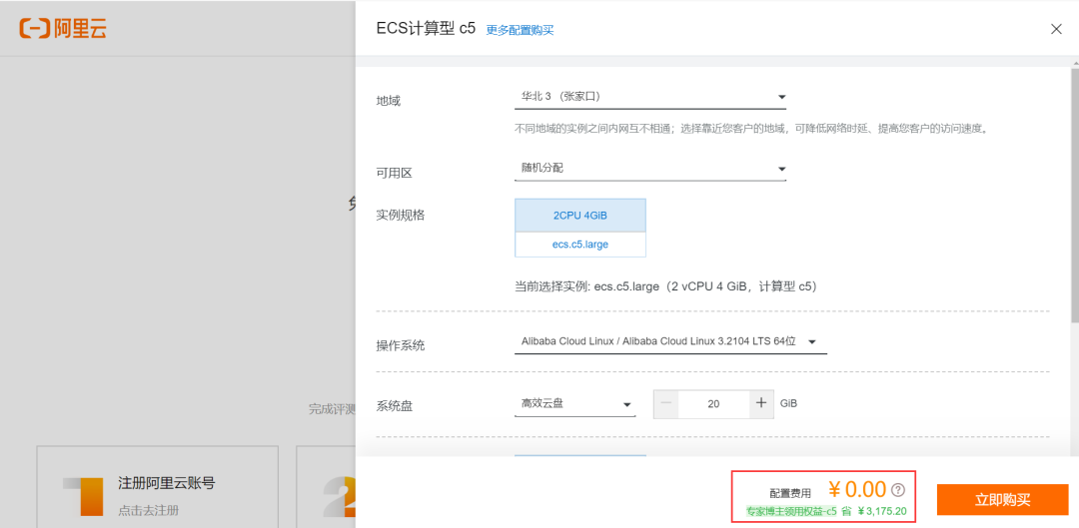Click the Aliyun logo in the header
This screenshot has width=1079, height=528.
63,28
